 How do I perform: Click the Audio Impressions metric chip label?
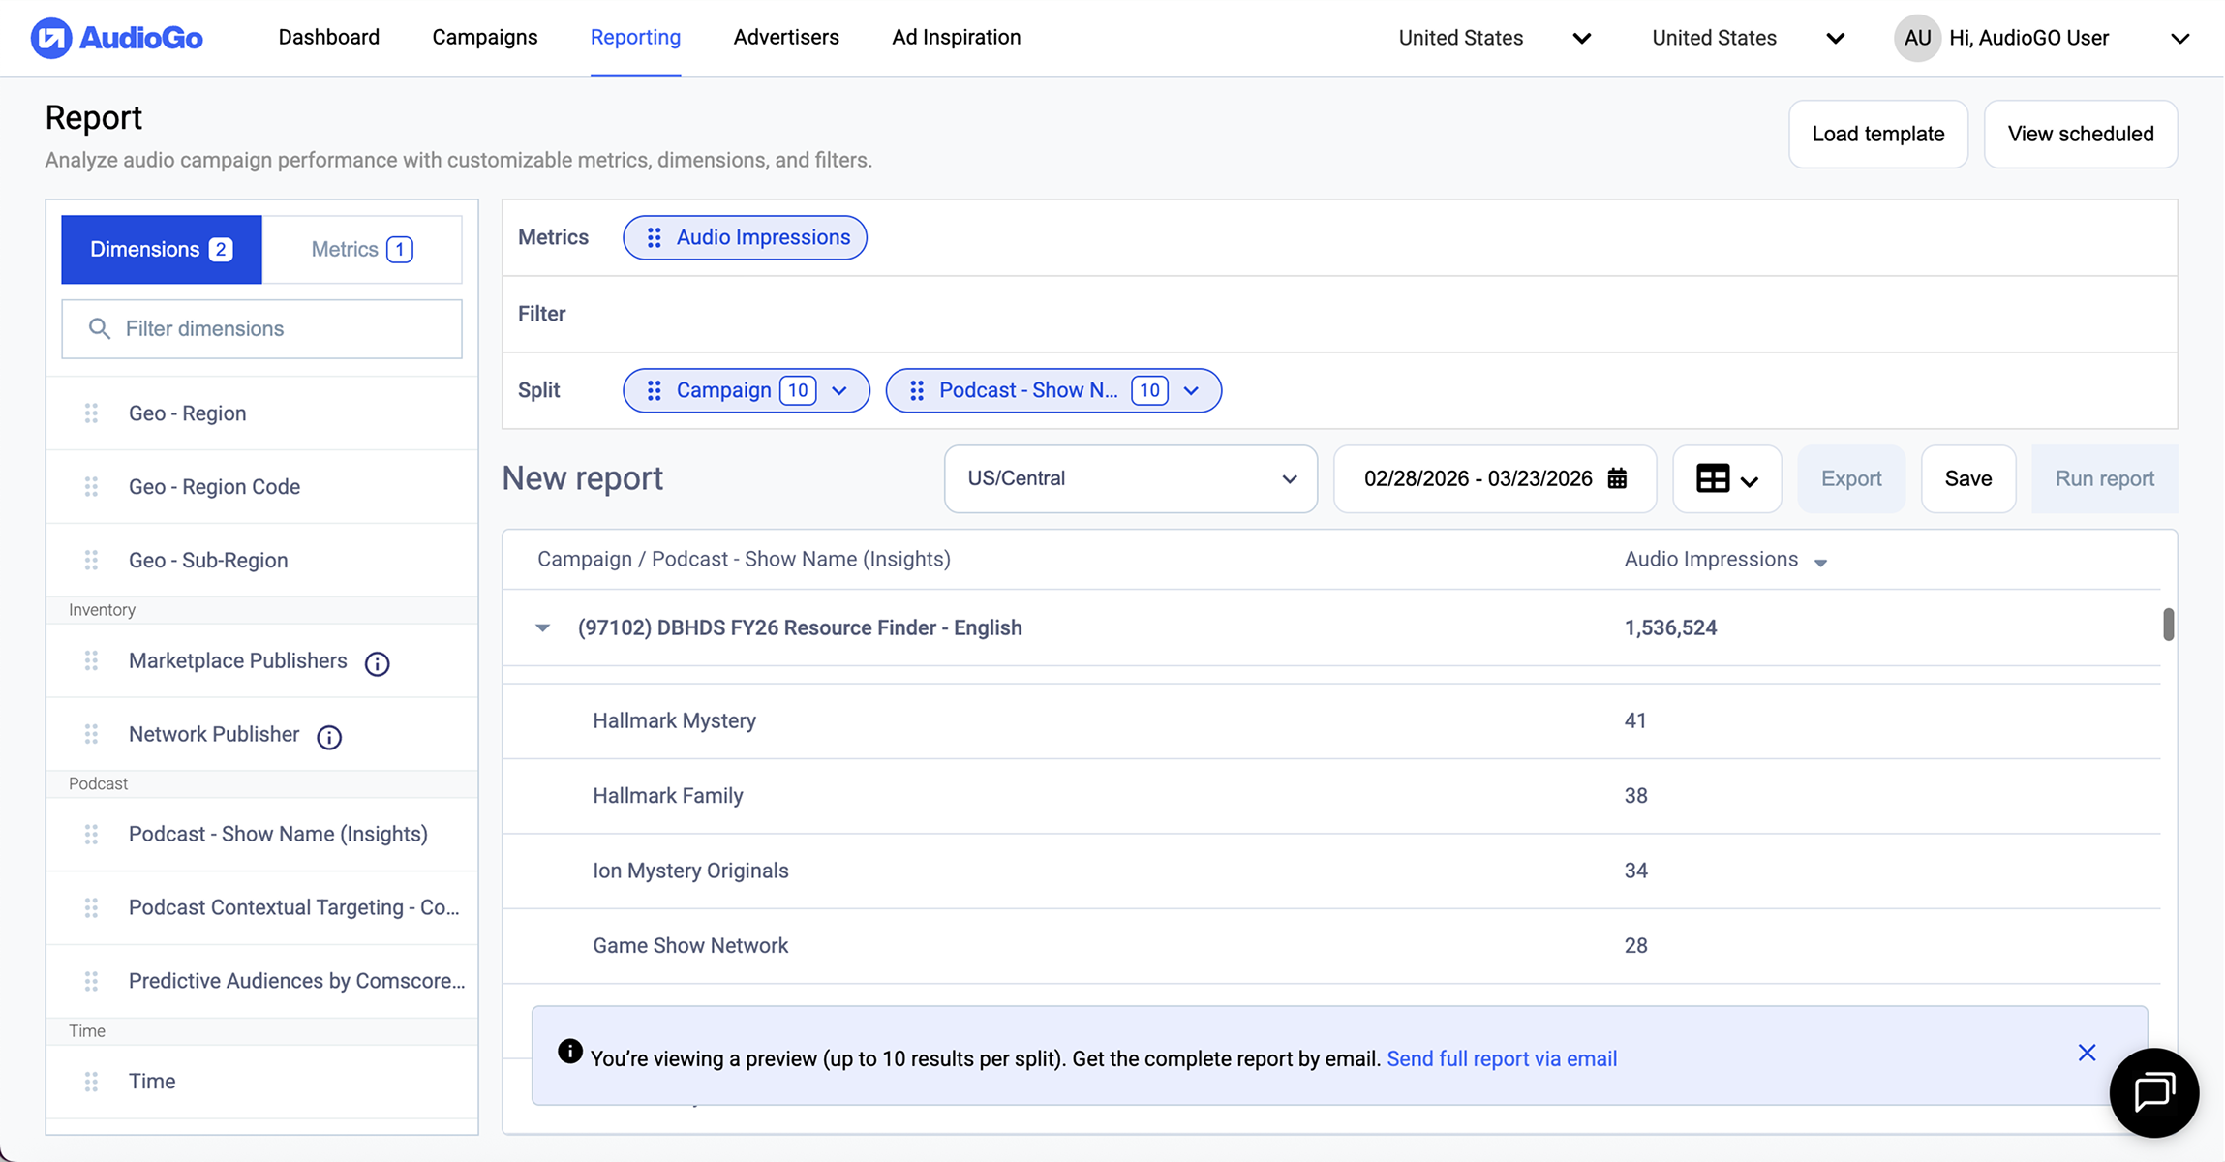coord(763,237)
